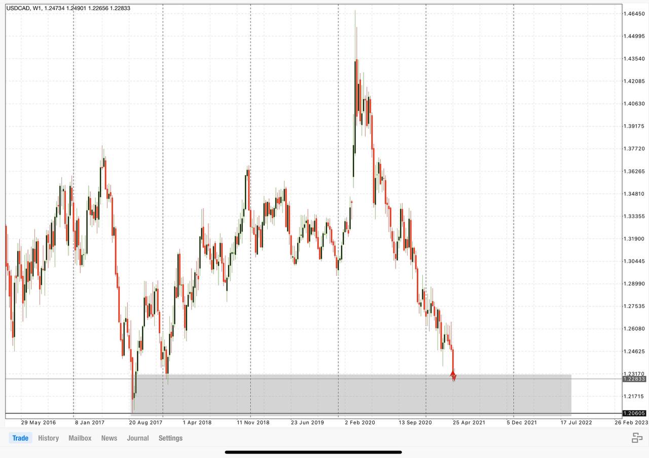Click the 17 Jul 2022 date label

[x=576, y=422]
